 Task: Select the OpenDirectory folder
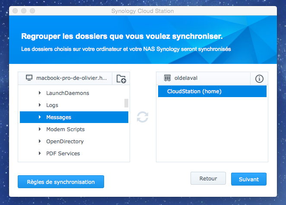click(x=74, y=141)
